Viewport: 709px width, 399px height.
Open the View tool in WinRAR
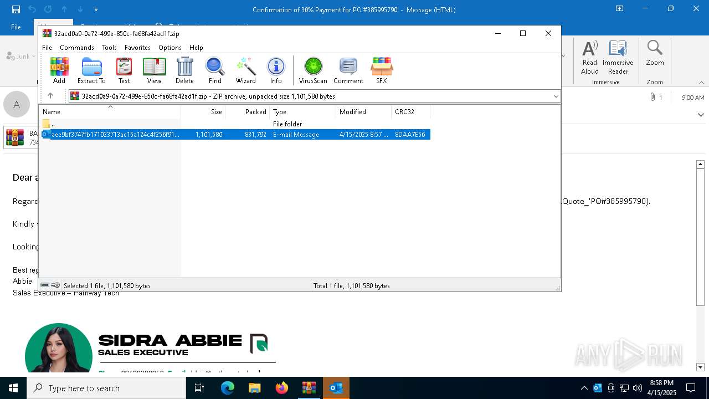point(154,70)
